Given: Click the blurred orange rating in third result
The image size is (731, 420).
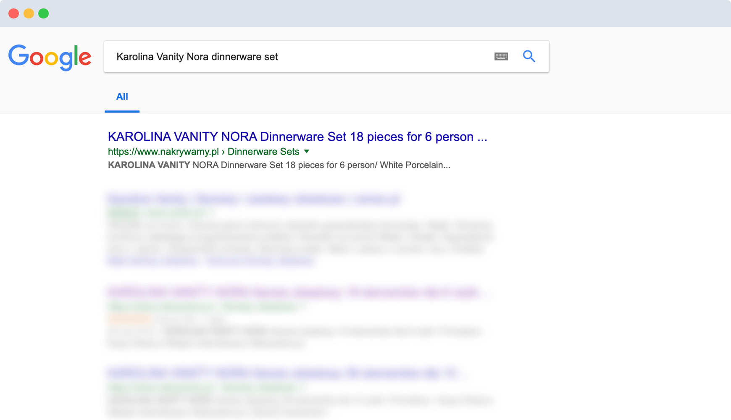Looking at the screenshot, I should 129,319.
